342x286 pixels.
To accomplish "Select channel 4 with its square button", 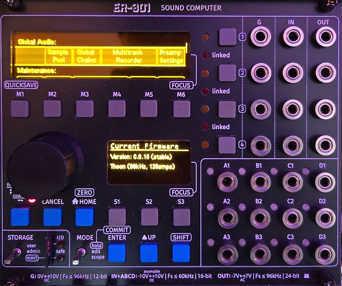I will click(x=227, y=145).
